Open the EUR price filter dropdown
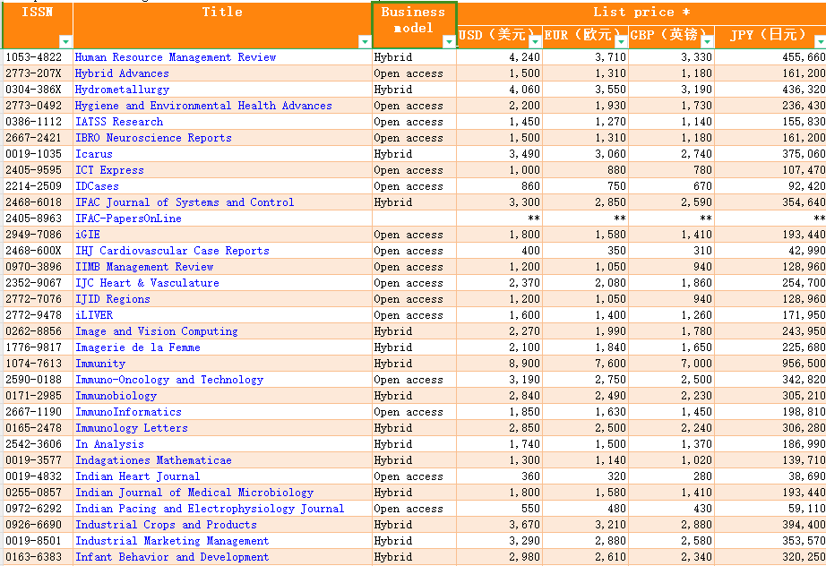The width and height of the screenshot is (826, 566). tap(622, 42)
